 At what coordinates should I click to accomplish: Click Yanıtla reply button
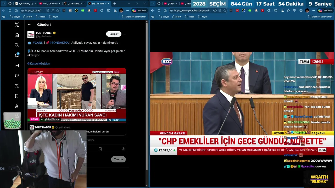(118, 159)
